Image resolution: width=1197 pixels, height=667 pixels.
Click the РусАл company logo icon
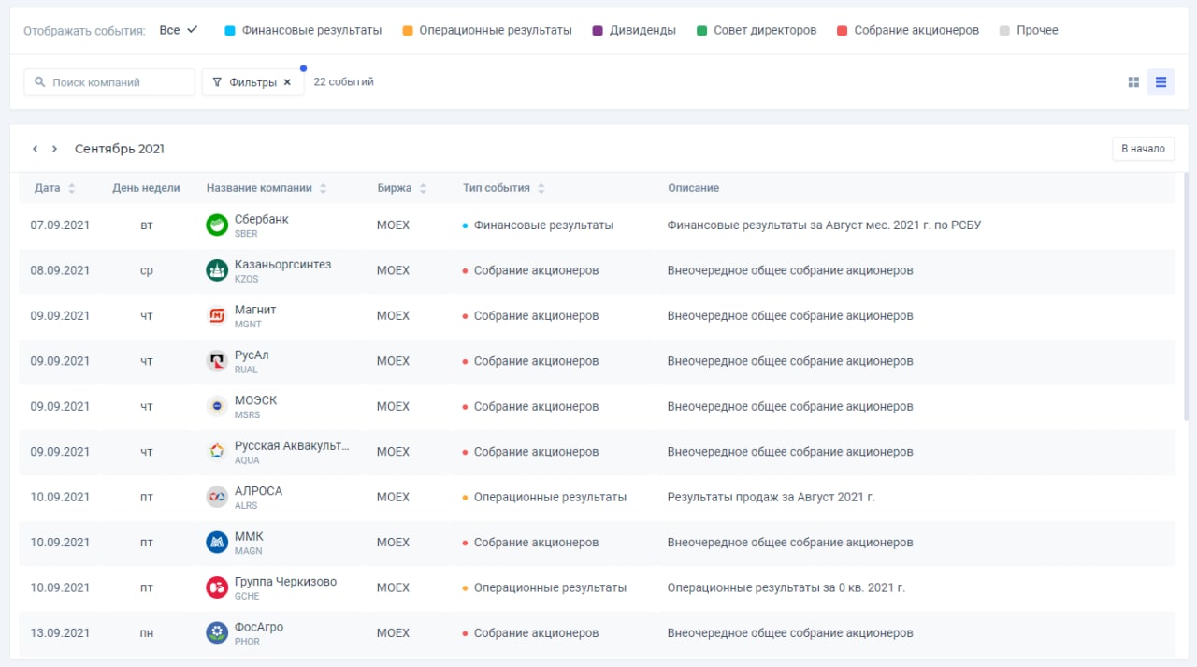pos(217,361)
